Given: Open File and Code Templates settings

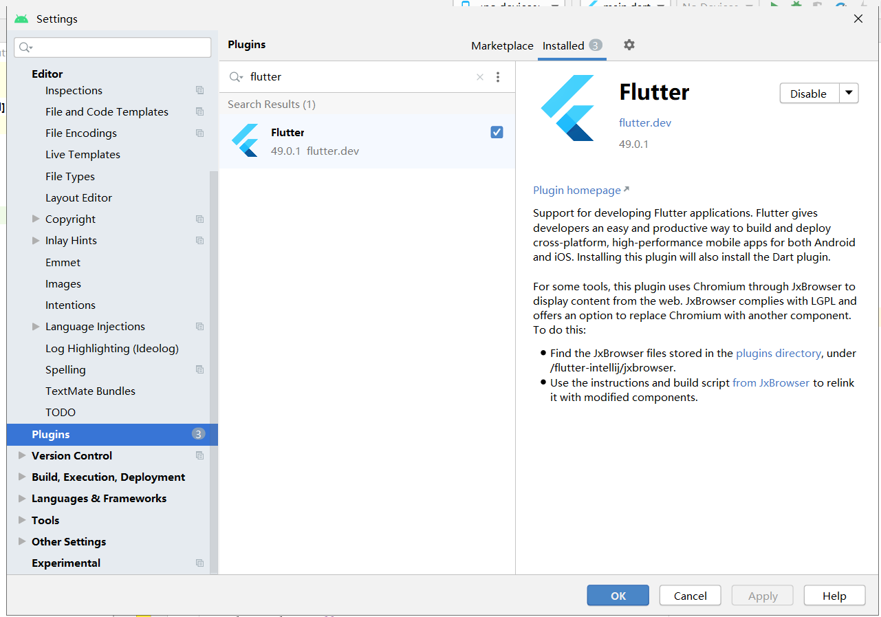Looking at the screenshot, I should tap(107, 111).
